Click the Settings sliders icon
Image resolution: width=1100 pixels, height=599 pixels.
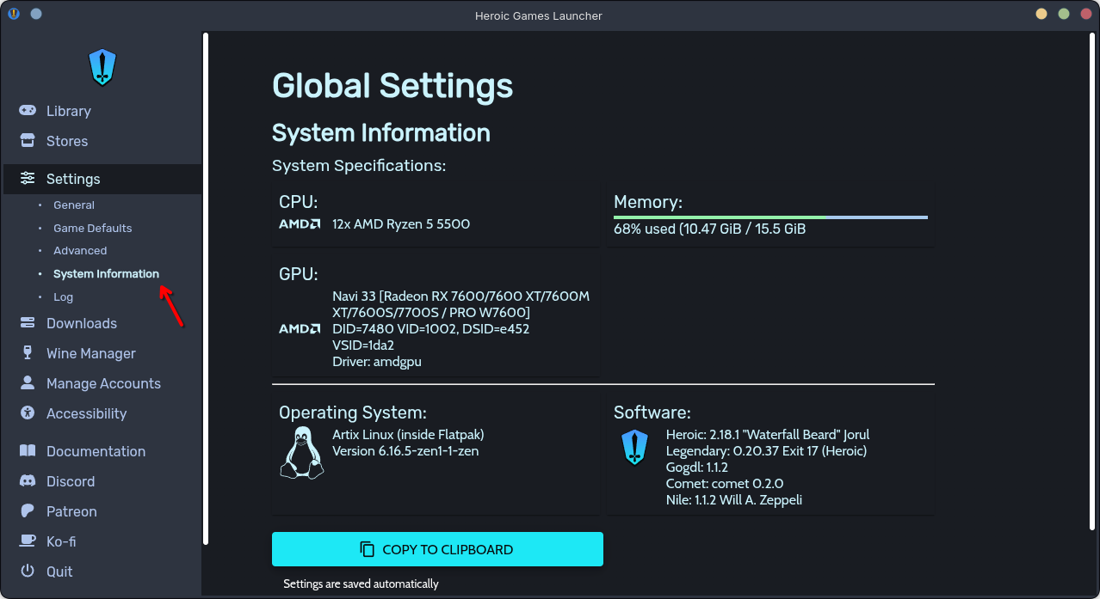pos(28,179)
